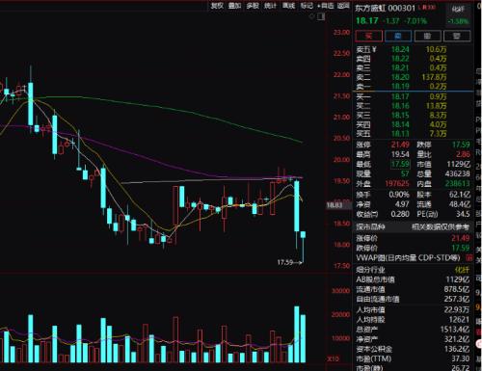
Task: Open the 多股 multi-stock view
Action: pos(253,6)
